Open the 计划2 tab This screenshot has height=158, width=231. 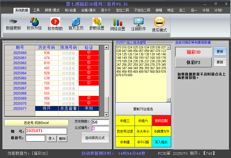[218, 10]
